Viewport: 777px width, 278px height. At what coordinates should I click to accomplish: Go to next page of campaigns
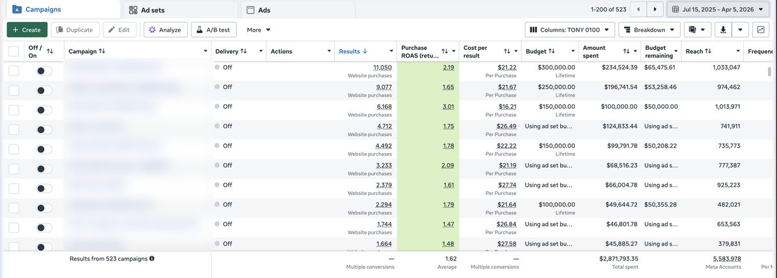(x=655, y=10)
